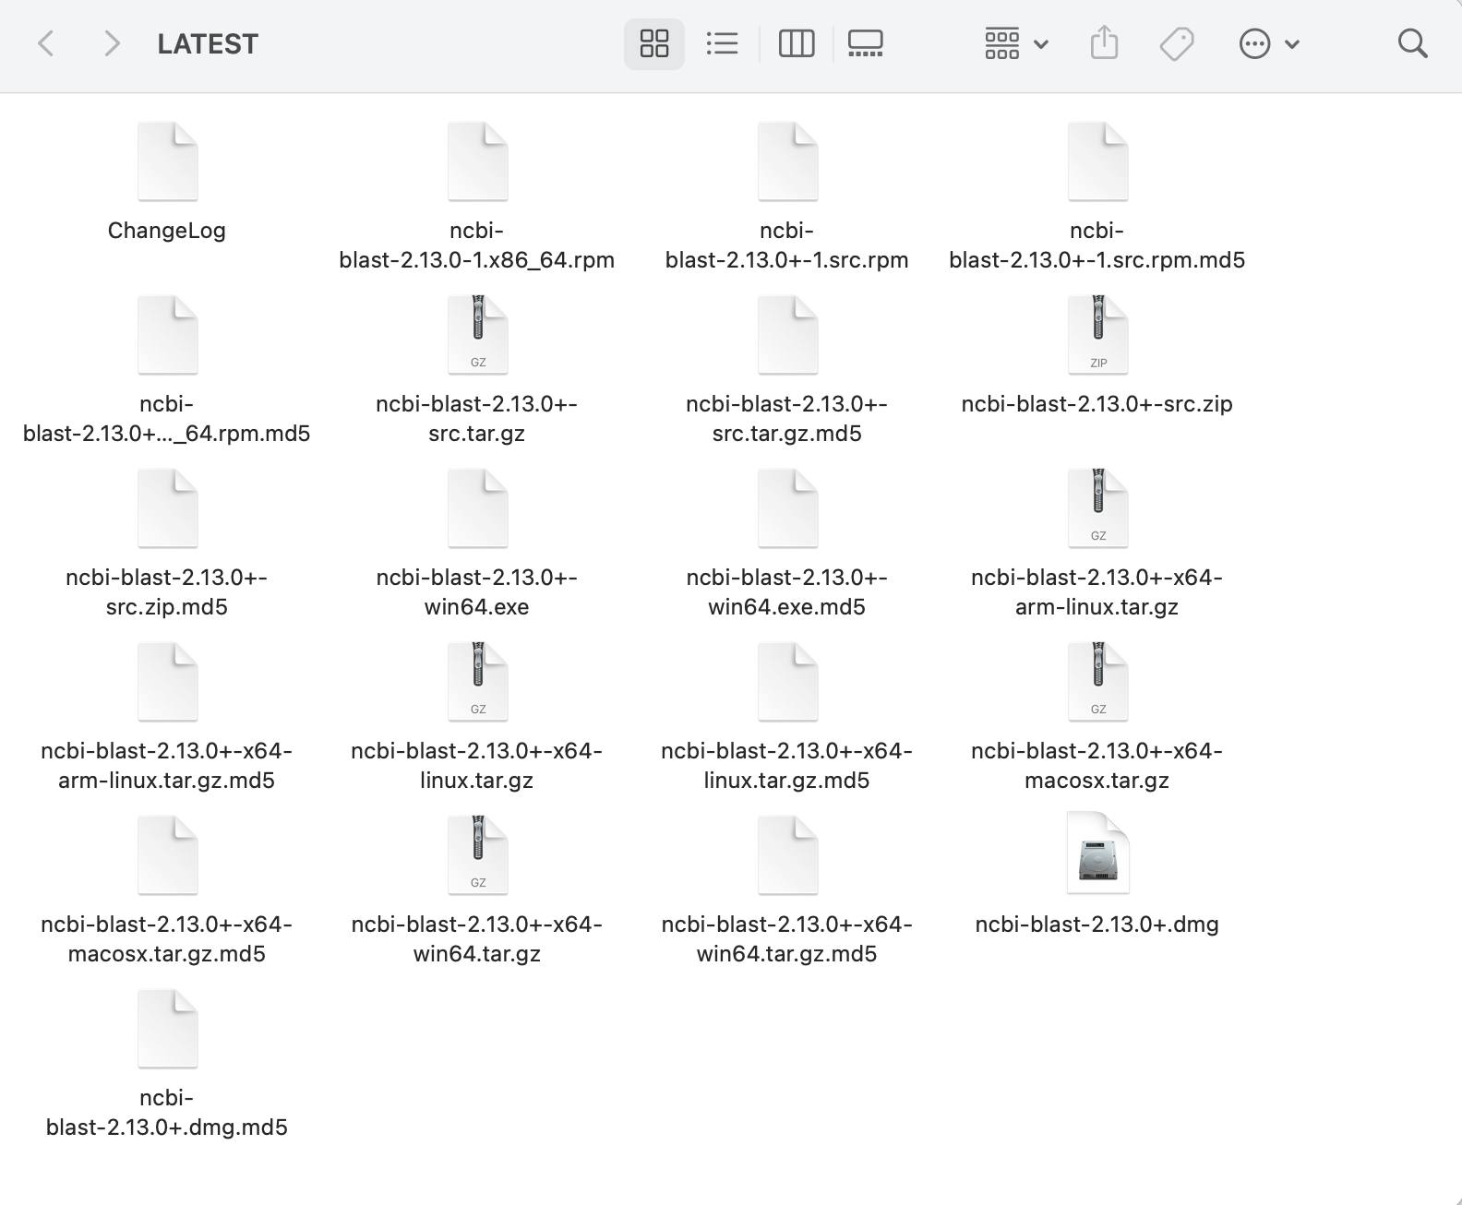Select x64-macosx.tar.gz.md5 file icon

pos(167,855)
